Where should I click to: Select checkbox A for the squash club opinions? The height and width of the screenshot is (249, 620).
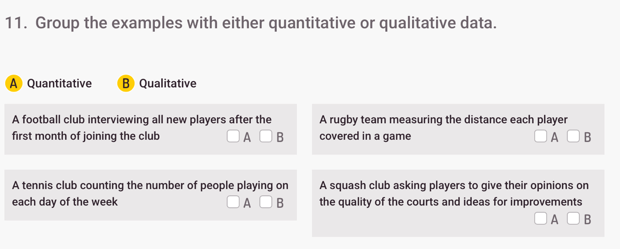[x=540, y=219]
